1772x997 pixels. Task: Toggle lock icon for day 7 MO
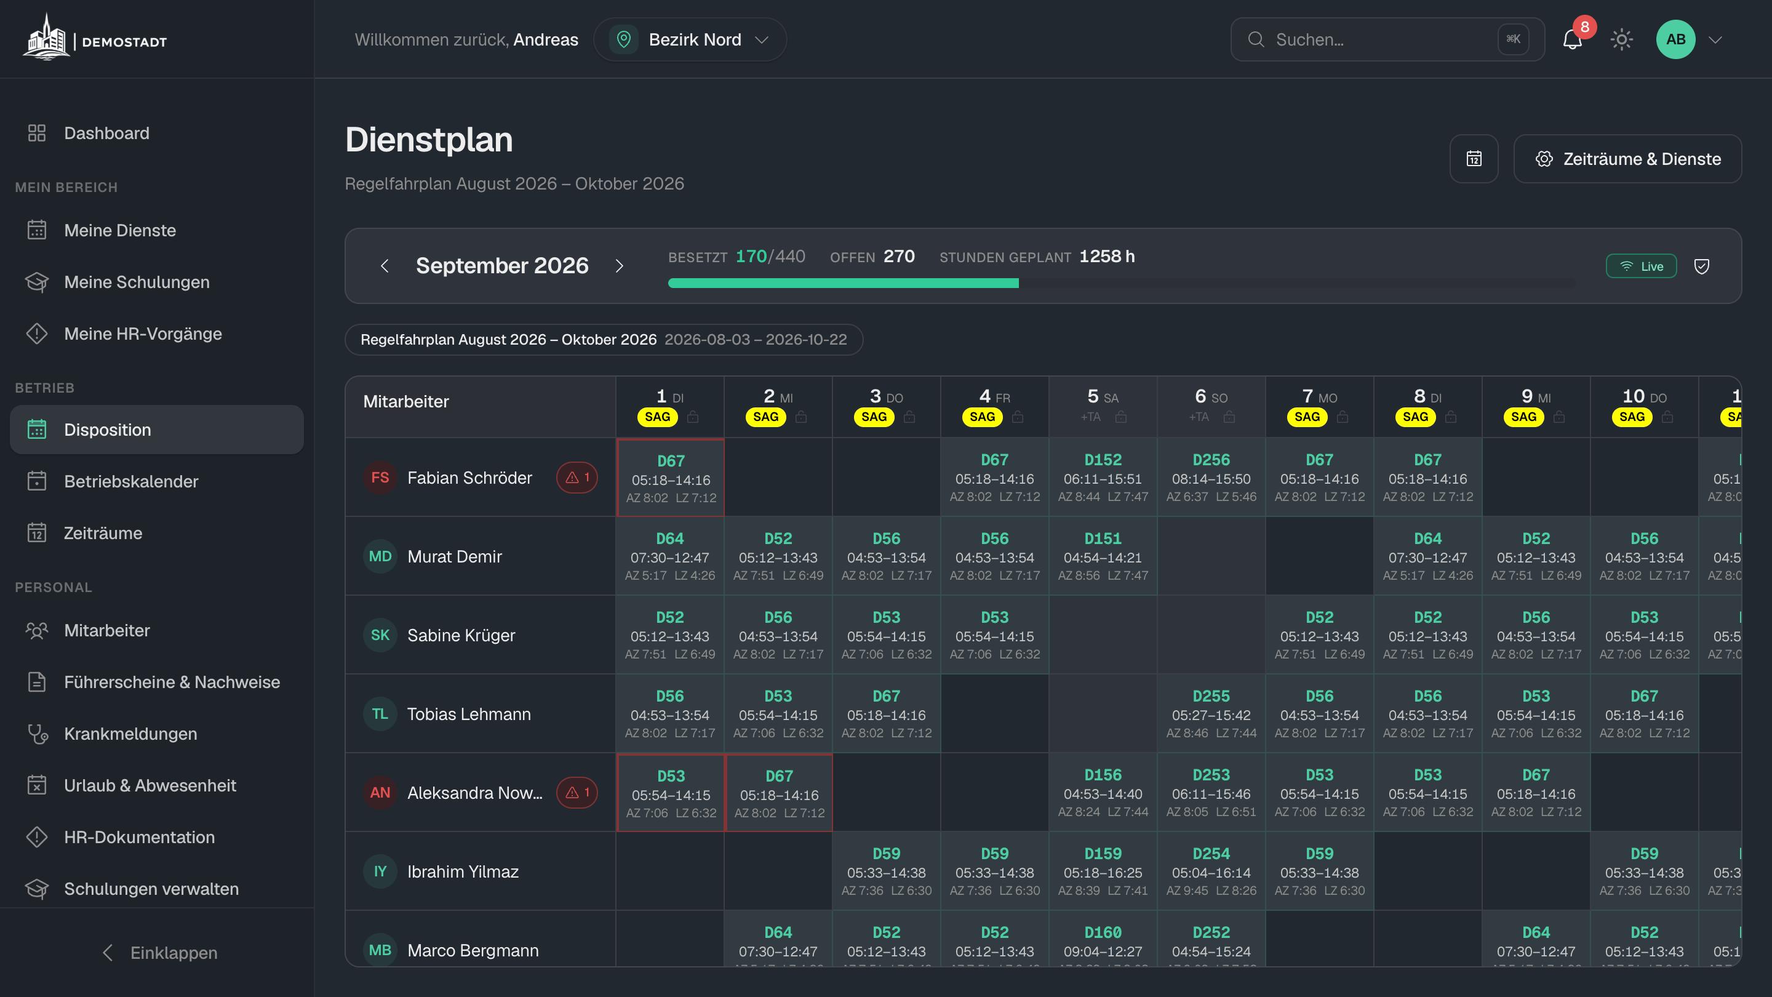click(1342, 416)
